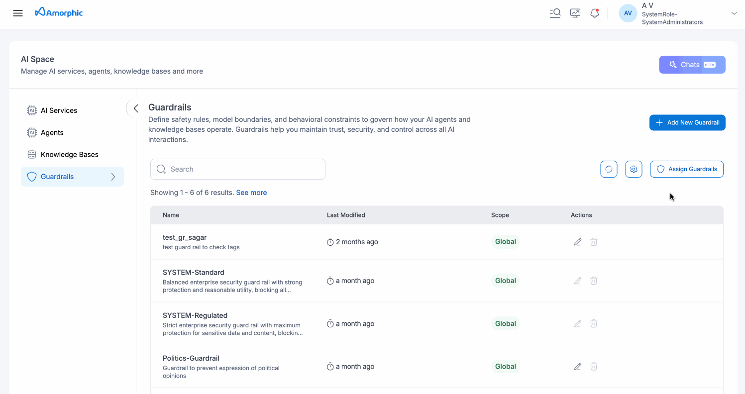Open the notifications bell
This screenshot has width=745, height=394.
pos(594,13)
